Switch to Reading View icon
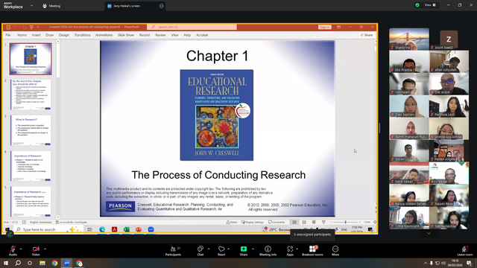477x268 pixels. point(314,222)
